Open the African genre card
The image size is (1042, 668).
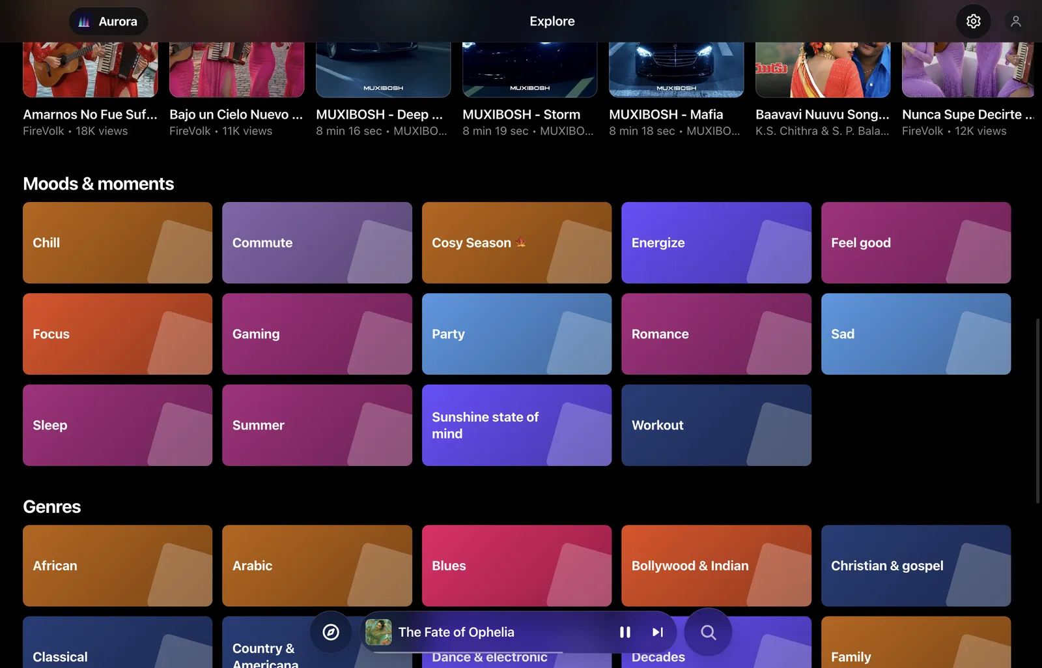coord(117,566)
